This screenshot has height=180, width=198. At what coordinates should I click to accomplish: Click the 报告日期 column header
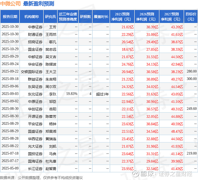(x=10, y=16)
